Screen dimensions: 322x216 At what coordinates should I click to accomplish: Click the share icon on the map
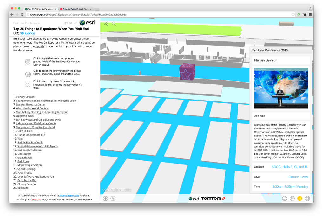point(106,24)
